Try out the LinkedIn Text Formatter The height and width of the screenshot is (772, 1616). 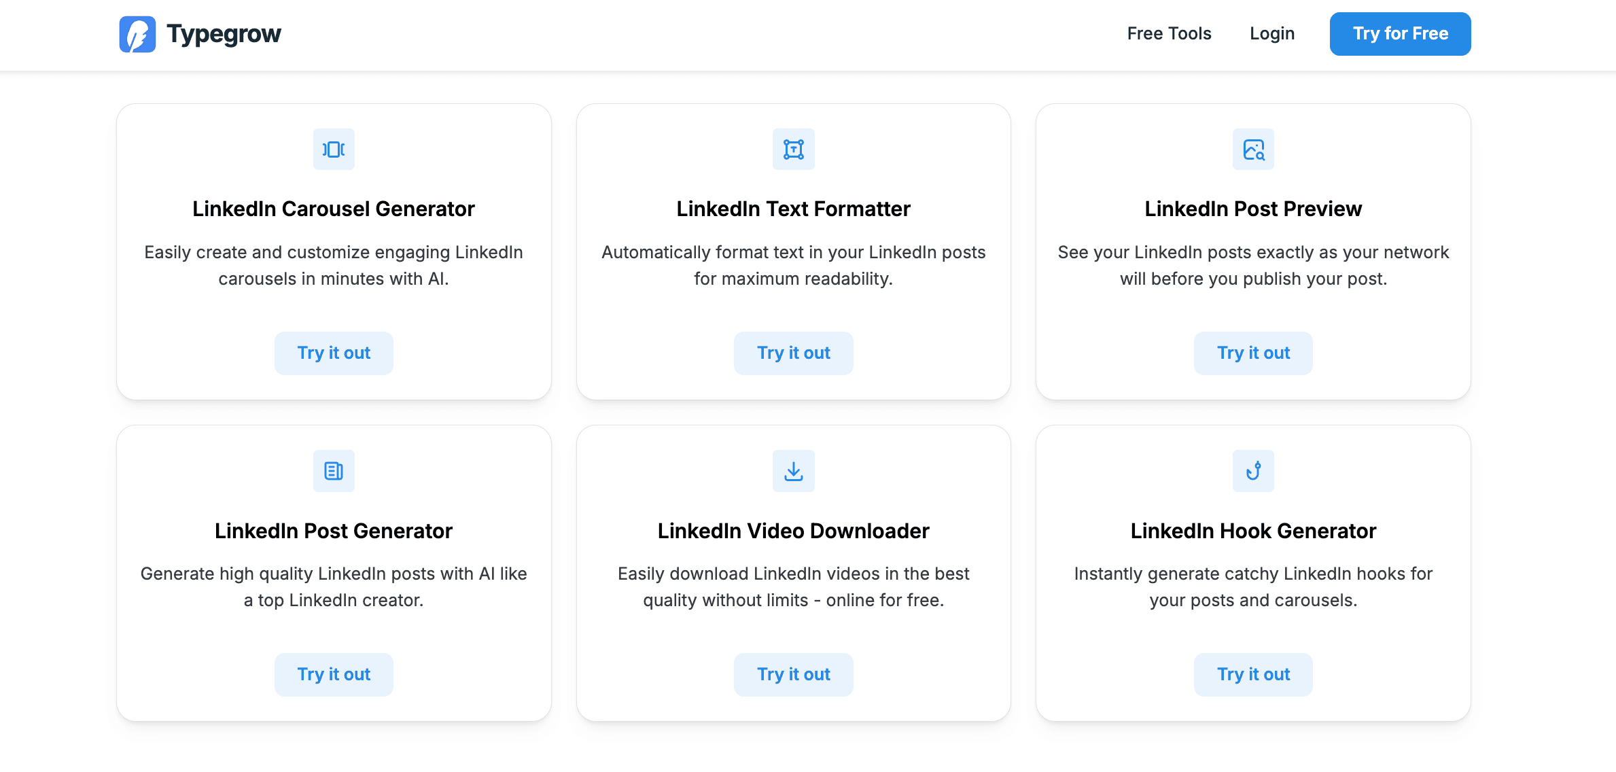click(794, 353)
